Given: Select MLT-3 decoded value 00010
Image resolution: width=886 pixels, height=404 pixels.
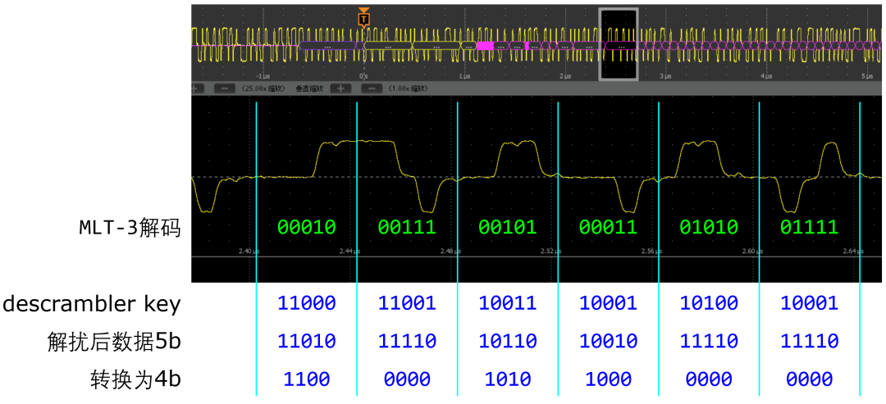Looking at the screenshot, I should pyautogui.click(x=306, y=227).
